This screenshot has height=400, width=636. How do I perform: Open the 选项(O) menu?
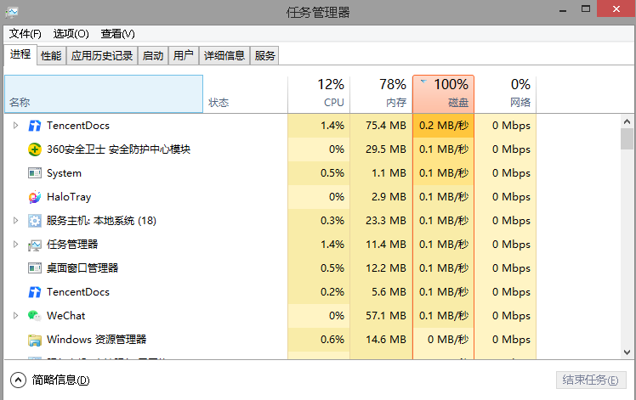click(x=71, y=34)
